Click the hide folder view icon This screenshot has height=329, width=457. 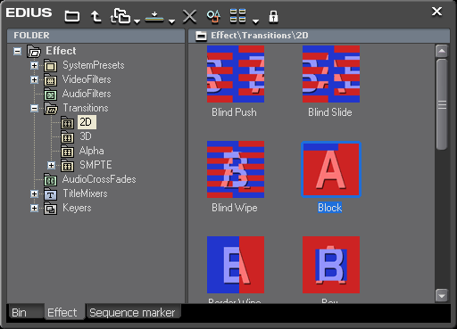[x=72, y=16]
